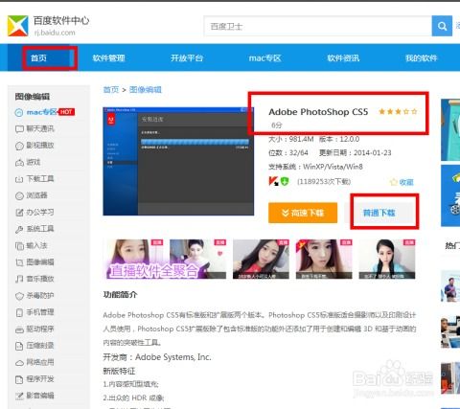Click the 首页 breadcrumb link
This screenshot has width=460, height=409.
pos(111,90)
